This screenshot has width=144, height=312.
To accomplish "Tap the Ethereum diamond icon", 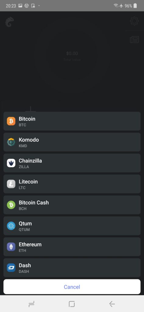I will coord(11,247).
